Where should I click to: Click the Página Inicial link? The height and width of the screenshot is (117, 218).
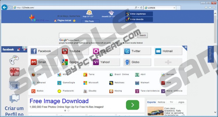64,20
